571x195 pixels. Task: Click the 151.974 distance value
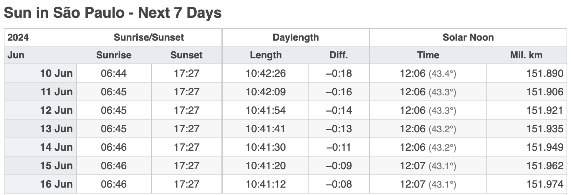click(x=526, y=184)
